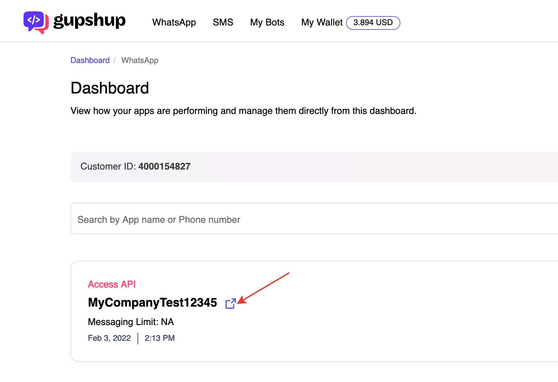The image size is (558, 382).
Task: Click the Dashboard page heading
Action: pos(110,88)
